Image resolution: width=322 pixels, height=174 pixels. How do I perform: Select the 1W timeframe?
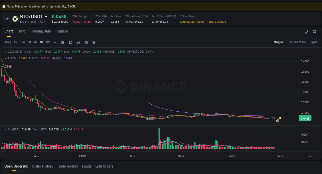pos(47,42)
